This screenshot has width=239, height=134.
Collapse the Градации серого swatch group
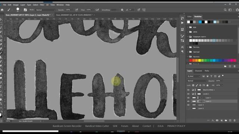188,36
